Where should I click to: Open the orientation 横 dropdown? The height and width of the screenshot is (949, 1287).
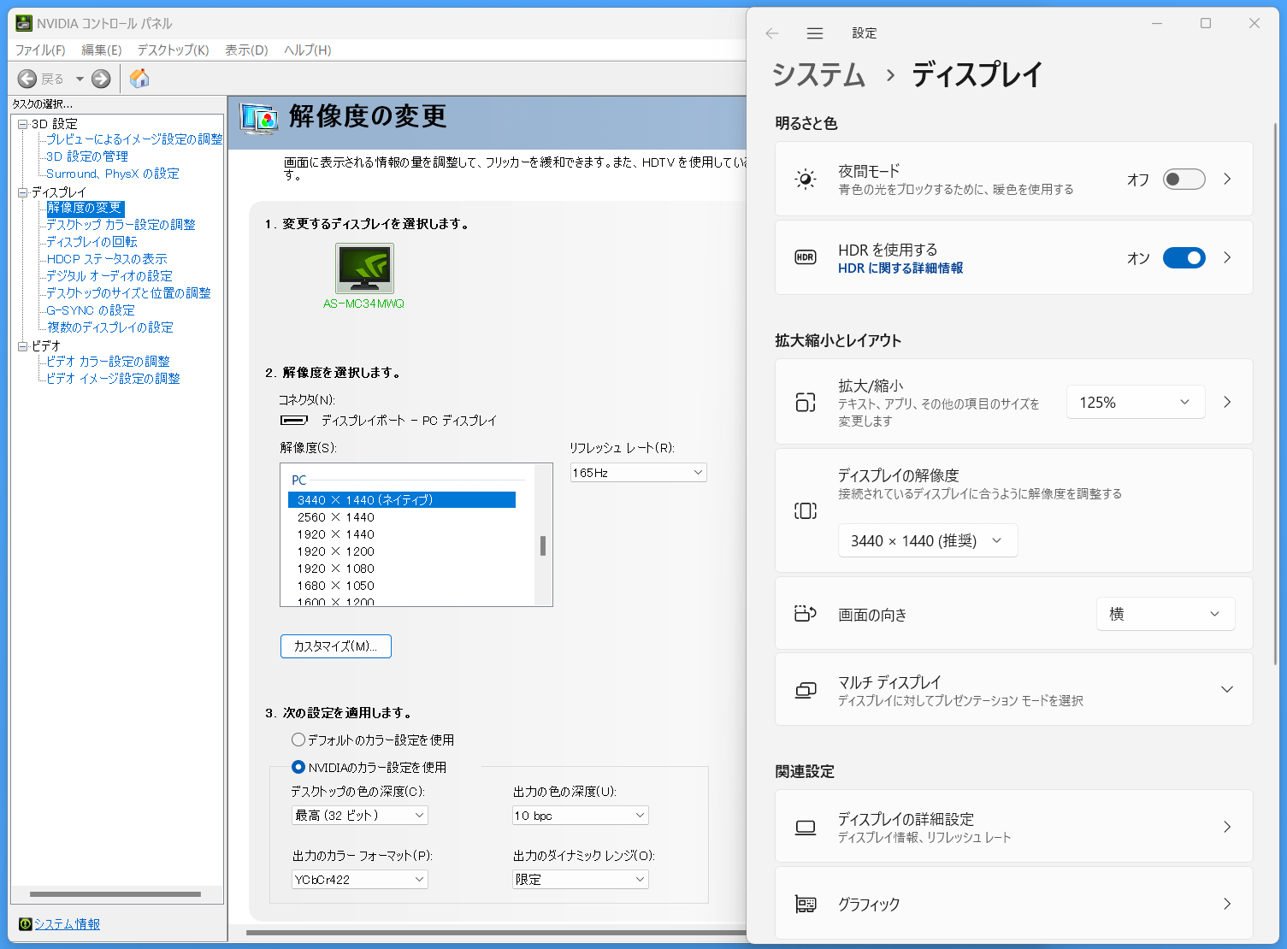(x=1166, y=614)
